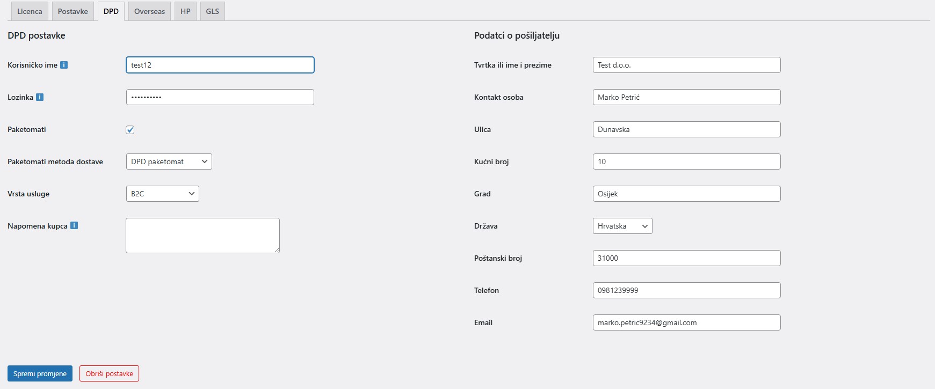Click the info icon beside Korisničko ime
Screen dimensions: 935x389
(64, 65)
